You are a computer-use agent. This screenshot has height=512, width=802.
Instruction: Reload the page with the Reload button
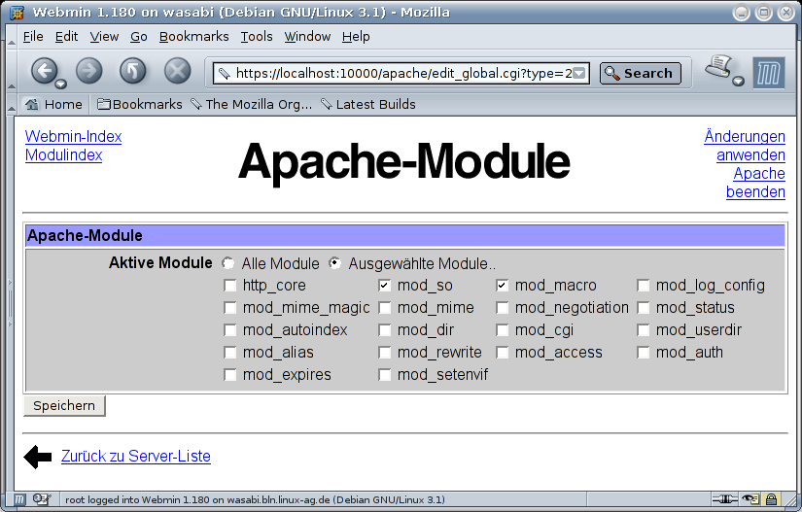tap(133, 71)
